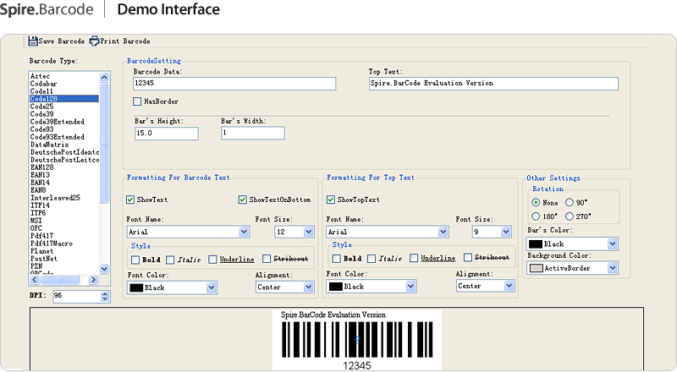Enable Bold for top text
The height and width of the screenshot is (372, 677).
point(336,259)
